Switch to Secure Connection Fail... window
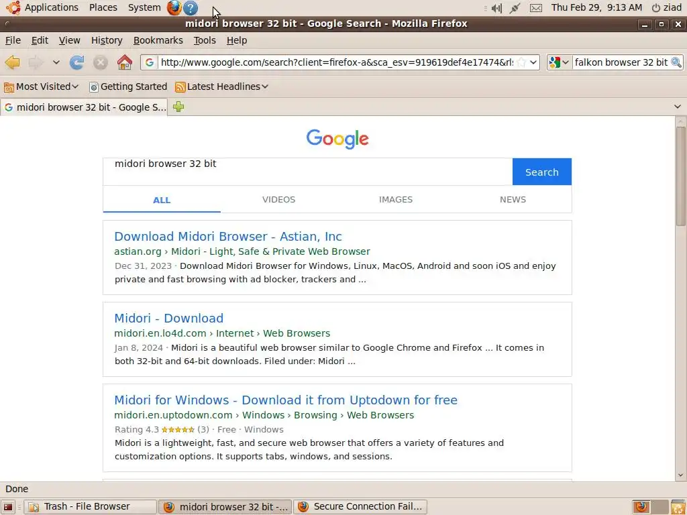This screenshot has width=687, height=515. pos(360,507)
